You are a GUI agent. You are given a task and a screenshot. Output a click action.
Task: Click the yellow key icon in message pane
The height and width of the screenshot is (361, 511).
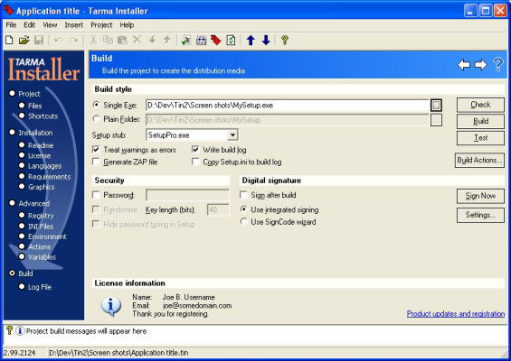point(9,330)
